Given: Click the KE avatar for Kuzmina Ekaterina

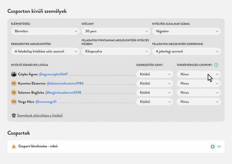Looking at the screenshot, I should tap(14, 83).
